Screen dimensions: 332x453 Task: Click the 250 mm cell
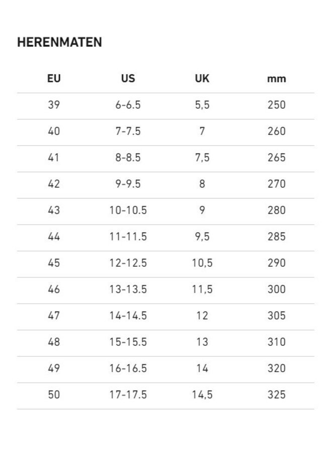coord(276,105)
